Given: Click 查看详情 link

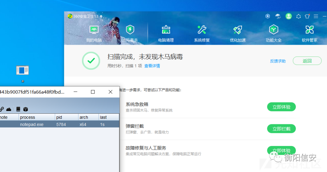Looking at the screenshot, I should (152, 66).
